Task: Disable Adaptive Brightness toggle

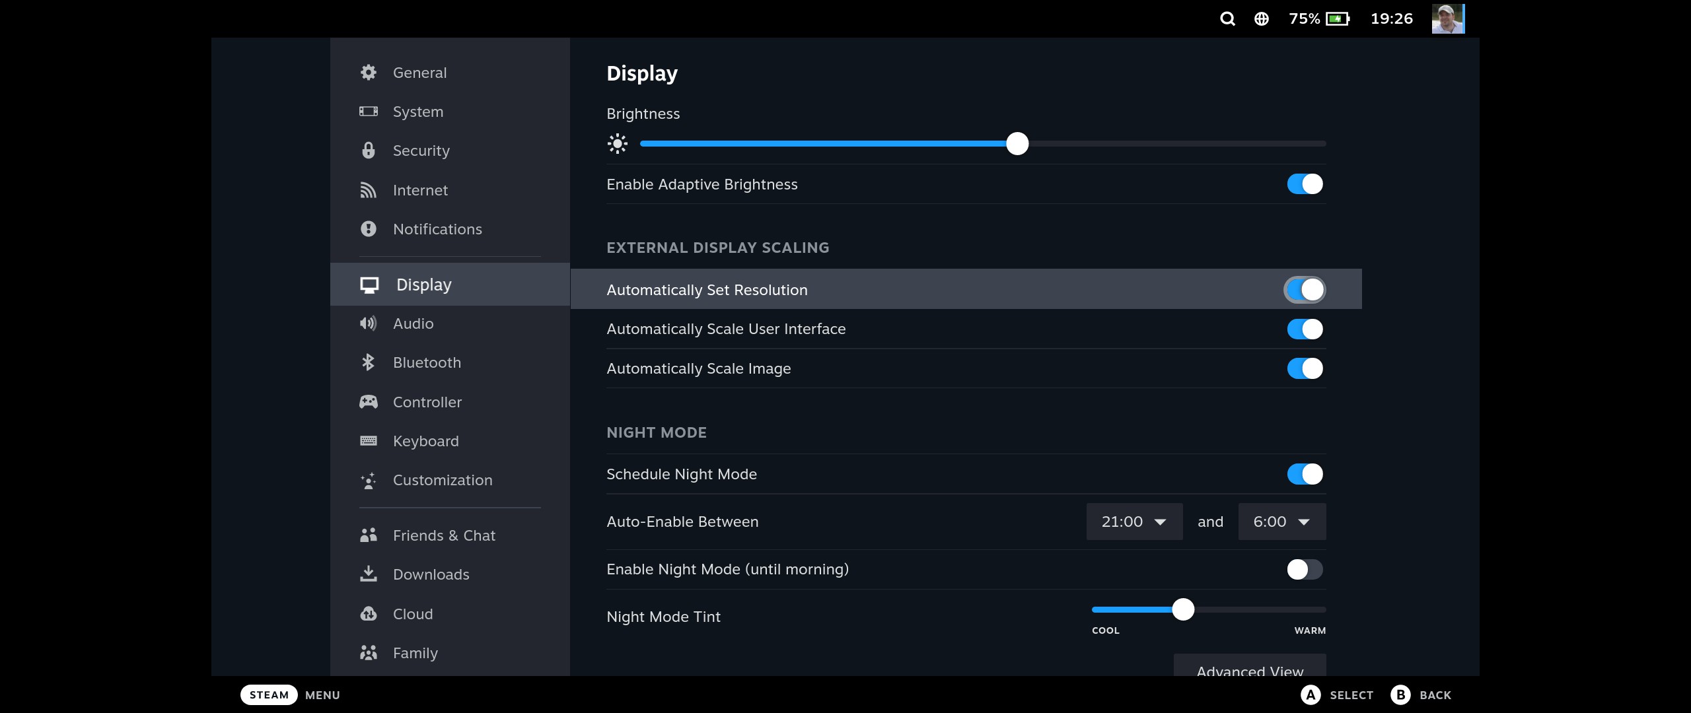Action: coord(1305,184)
